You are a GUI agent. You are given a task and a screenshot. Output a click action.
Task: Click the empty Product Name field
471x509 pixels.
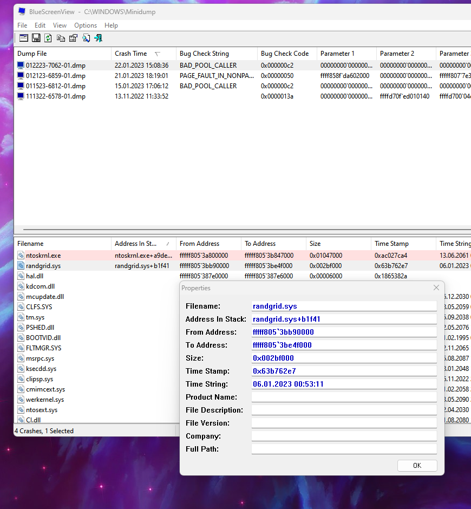tap(344, 397)
